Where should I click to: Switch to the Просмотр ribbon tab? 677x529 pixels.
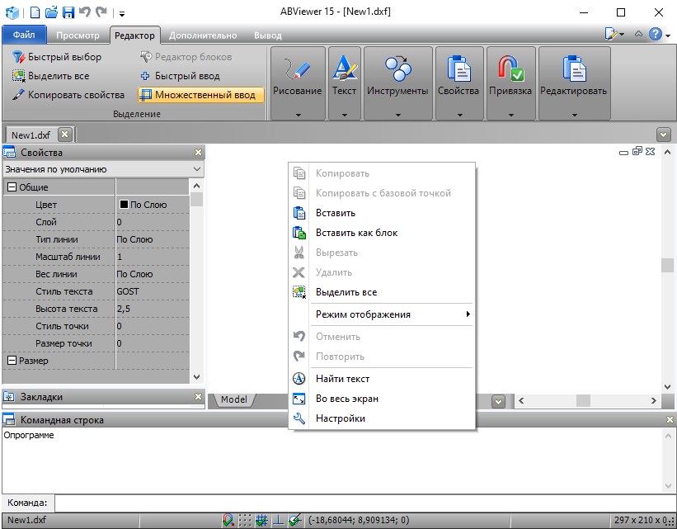pos(78,35)
